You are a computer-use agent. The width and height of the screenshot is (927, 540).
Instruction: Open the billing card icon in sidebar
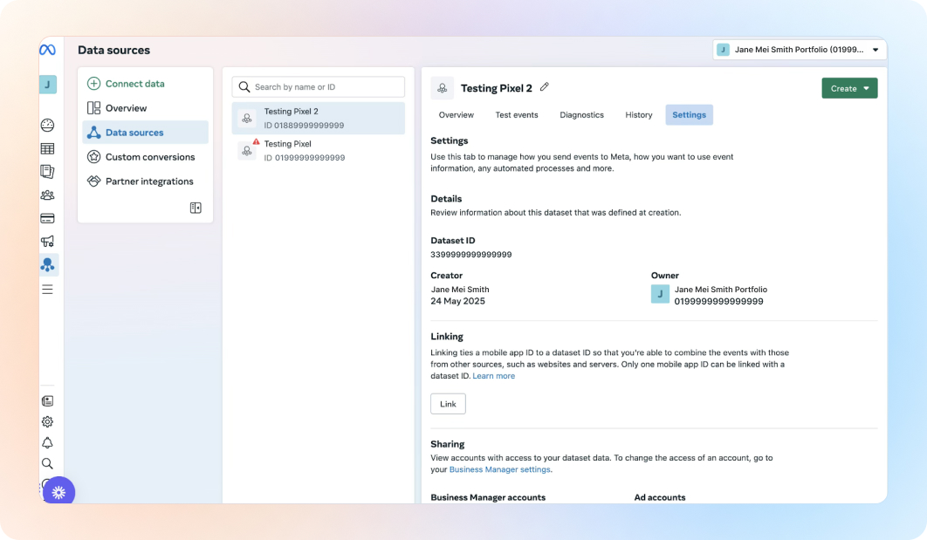pyautogui.click(x=47, y=219)
